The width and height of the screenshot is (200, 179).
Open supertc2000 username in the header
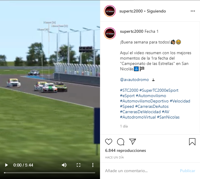[131, 11]
